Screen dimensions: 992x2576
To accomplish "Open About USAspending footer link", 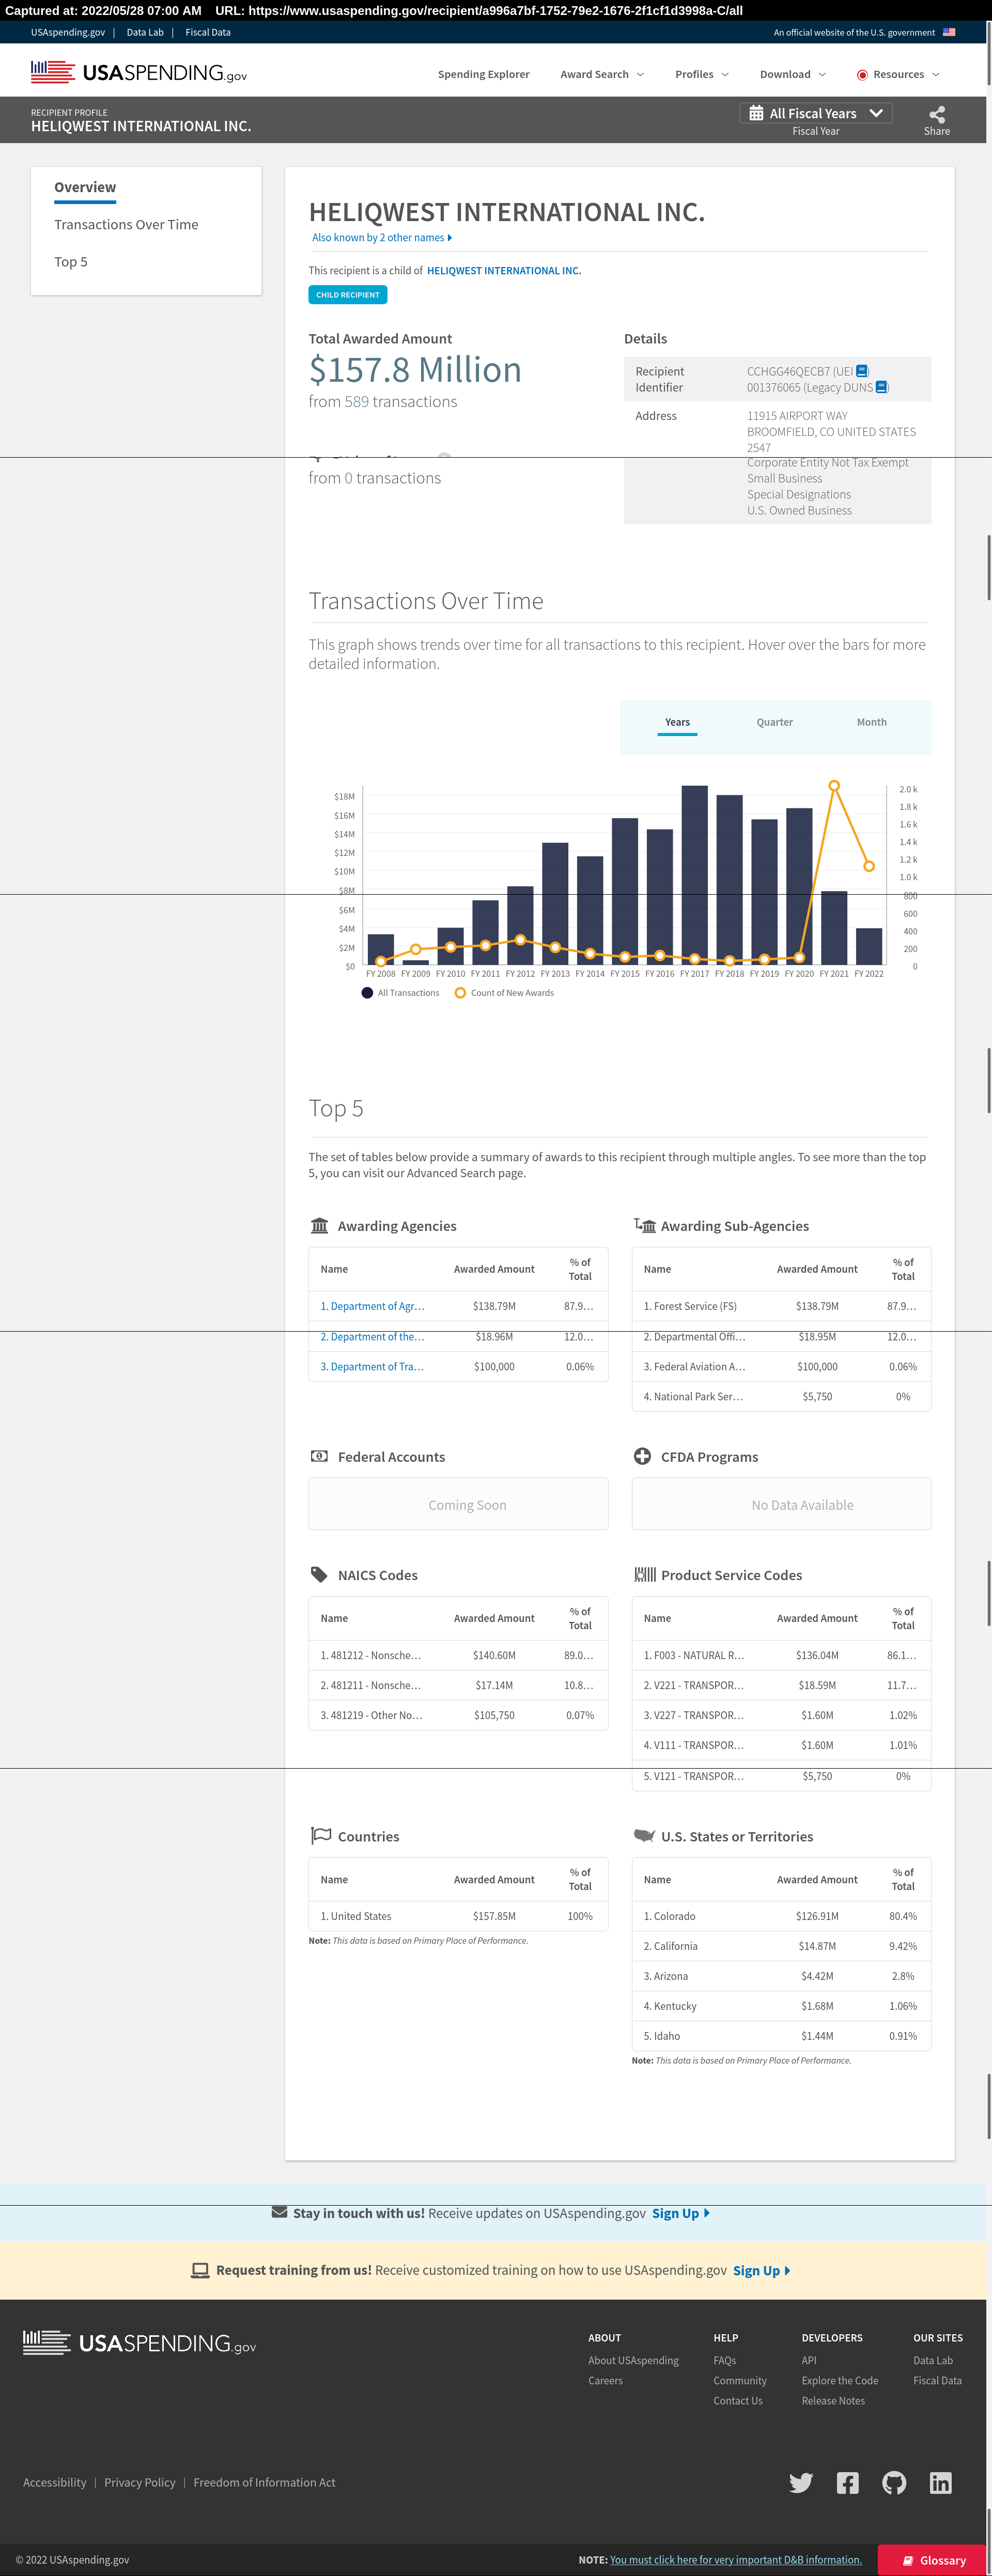I will point(633,2361).
